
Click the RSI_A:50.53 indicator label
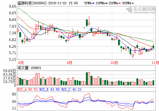coord(28,89)
